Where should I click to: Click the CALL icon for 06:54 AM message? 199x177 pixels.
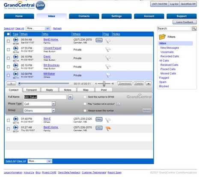coord(99,40)
